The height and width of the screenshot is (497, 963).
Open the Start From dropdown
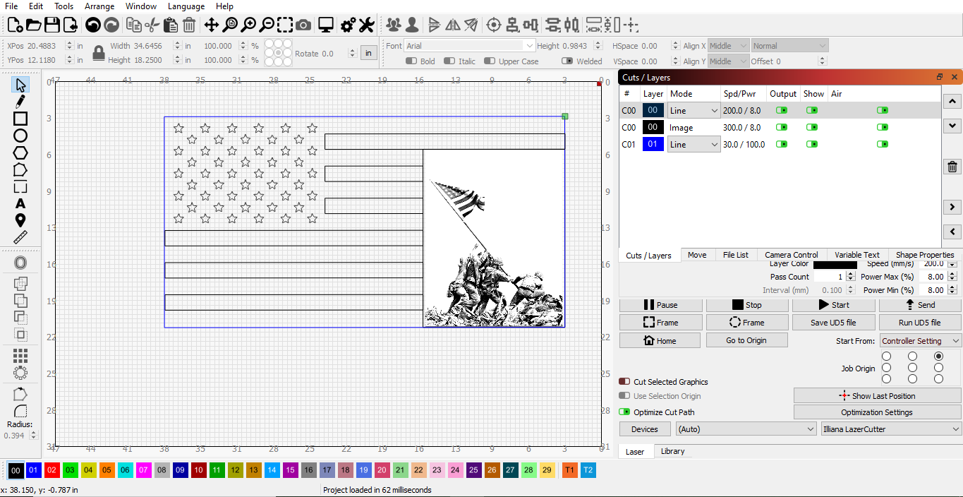(921, 341)
